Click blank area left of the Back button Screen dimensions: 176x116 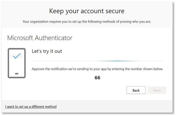[x=83, y=90]
